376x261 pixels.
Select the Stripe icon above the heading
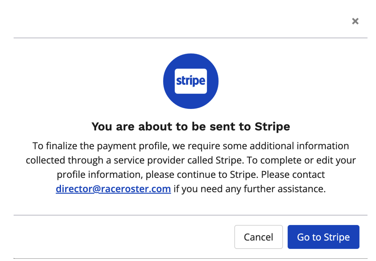coord(191,81)
